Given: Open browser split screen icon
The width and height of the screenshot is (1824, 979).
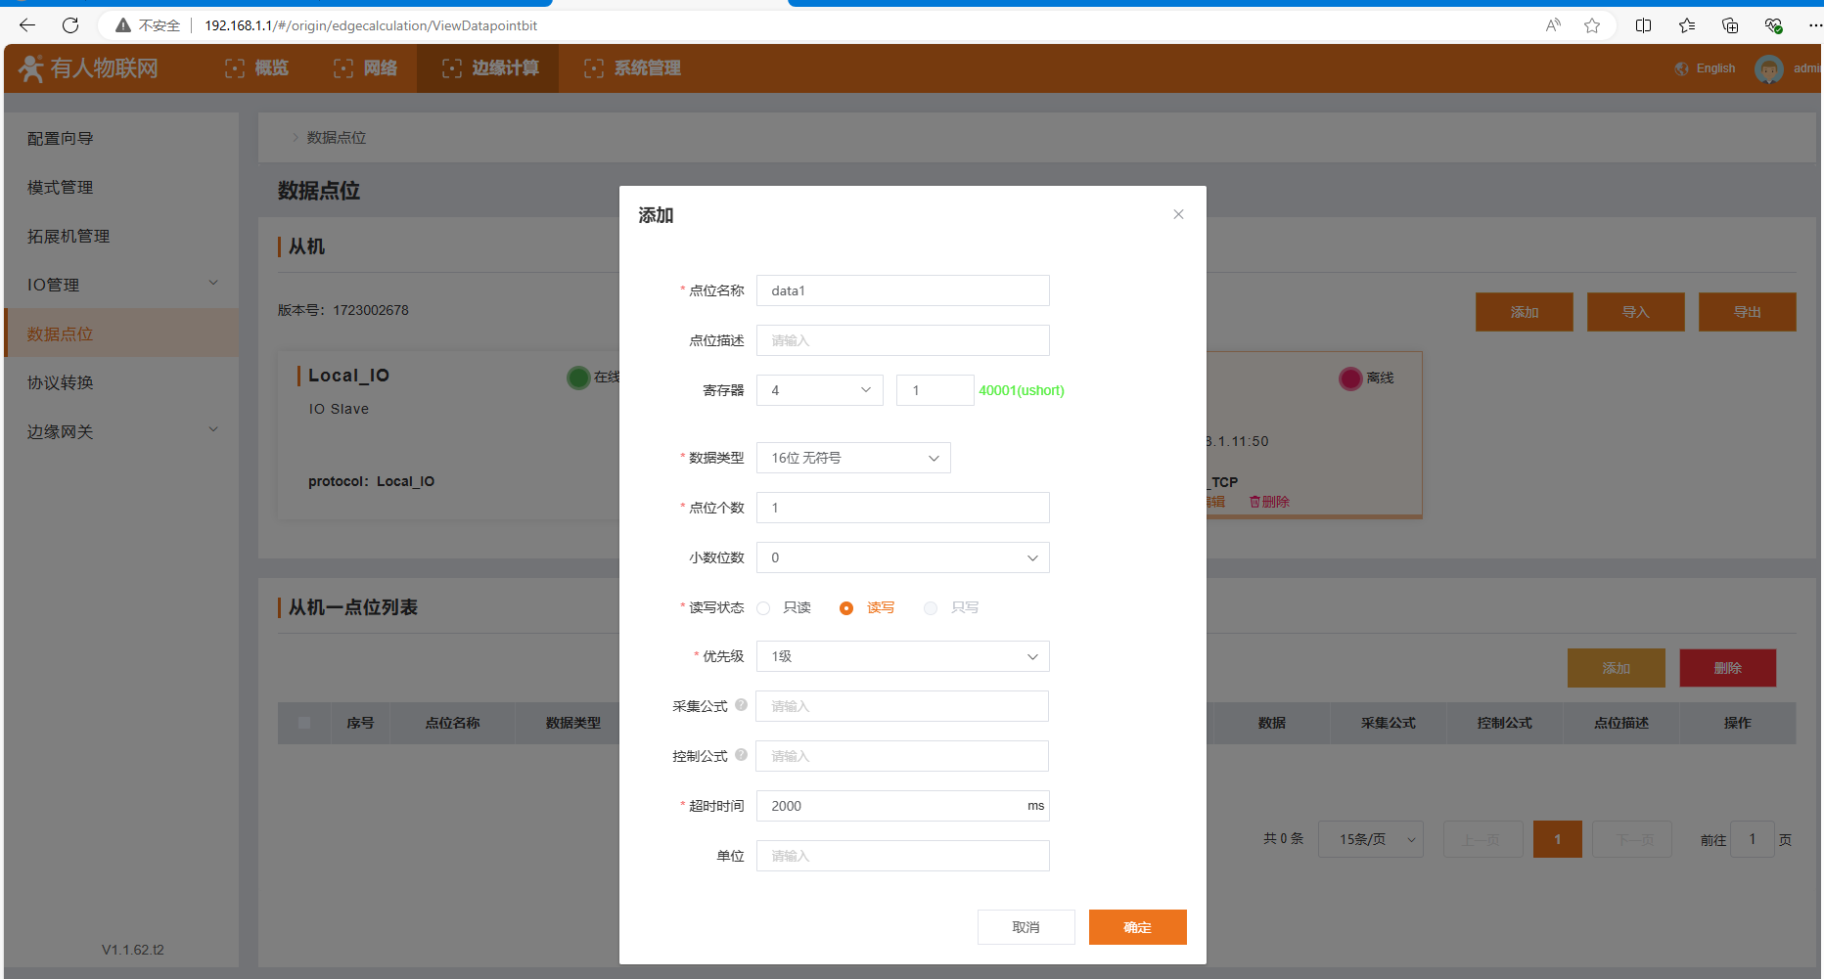Looking at the screenshot, I should 1643,25.
